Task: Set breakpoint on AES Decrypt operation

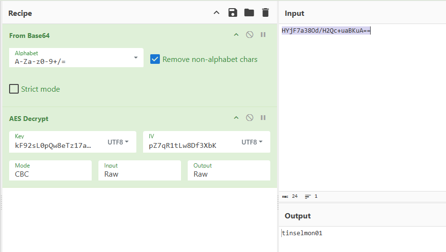Action: 263,118
